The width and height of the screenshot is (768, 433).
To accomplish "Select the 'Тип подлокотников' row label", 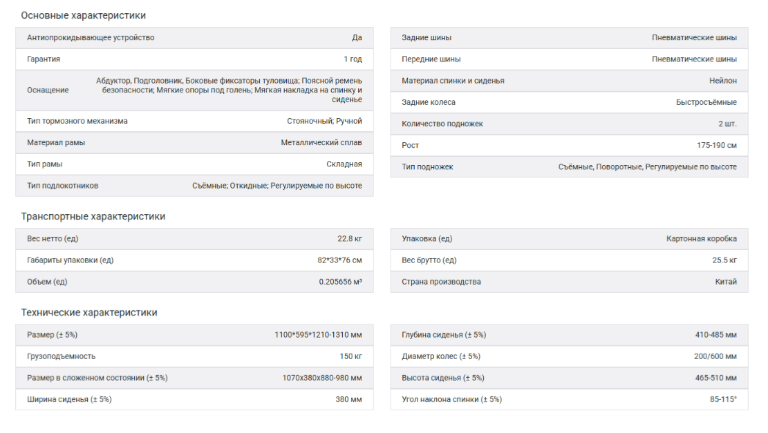I will tap(63, 186).
